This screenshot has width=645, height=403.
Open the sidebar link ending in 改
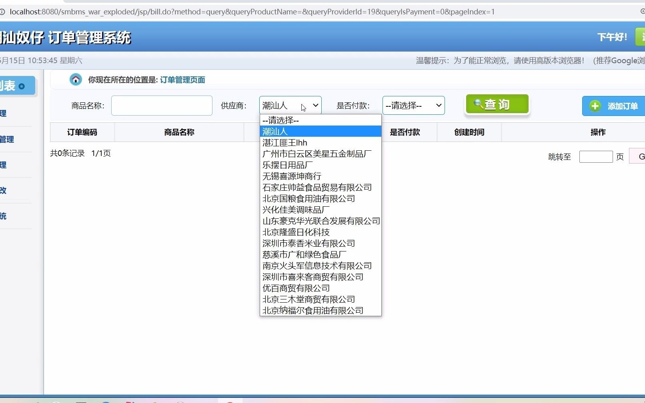tap(3, 190)
